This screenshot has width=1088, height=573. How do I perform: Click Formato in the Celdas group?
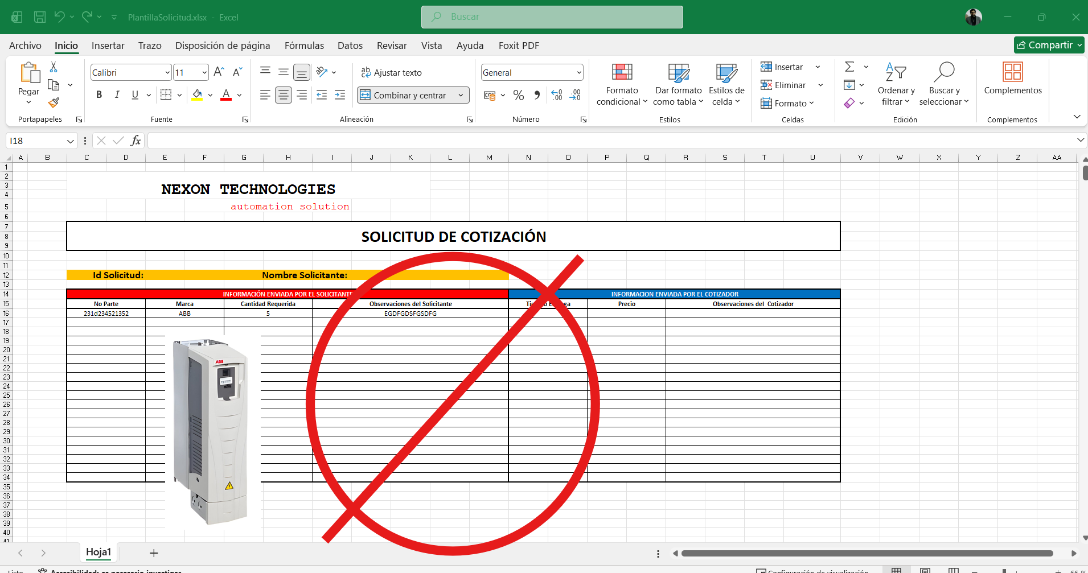(787, 103)
